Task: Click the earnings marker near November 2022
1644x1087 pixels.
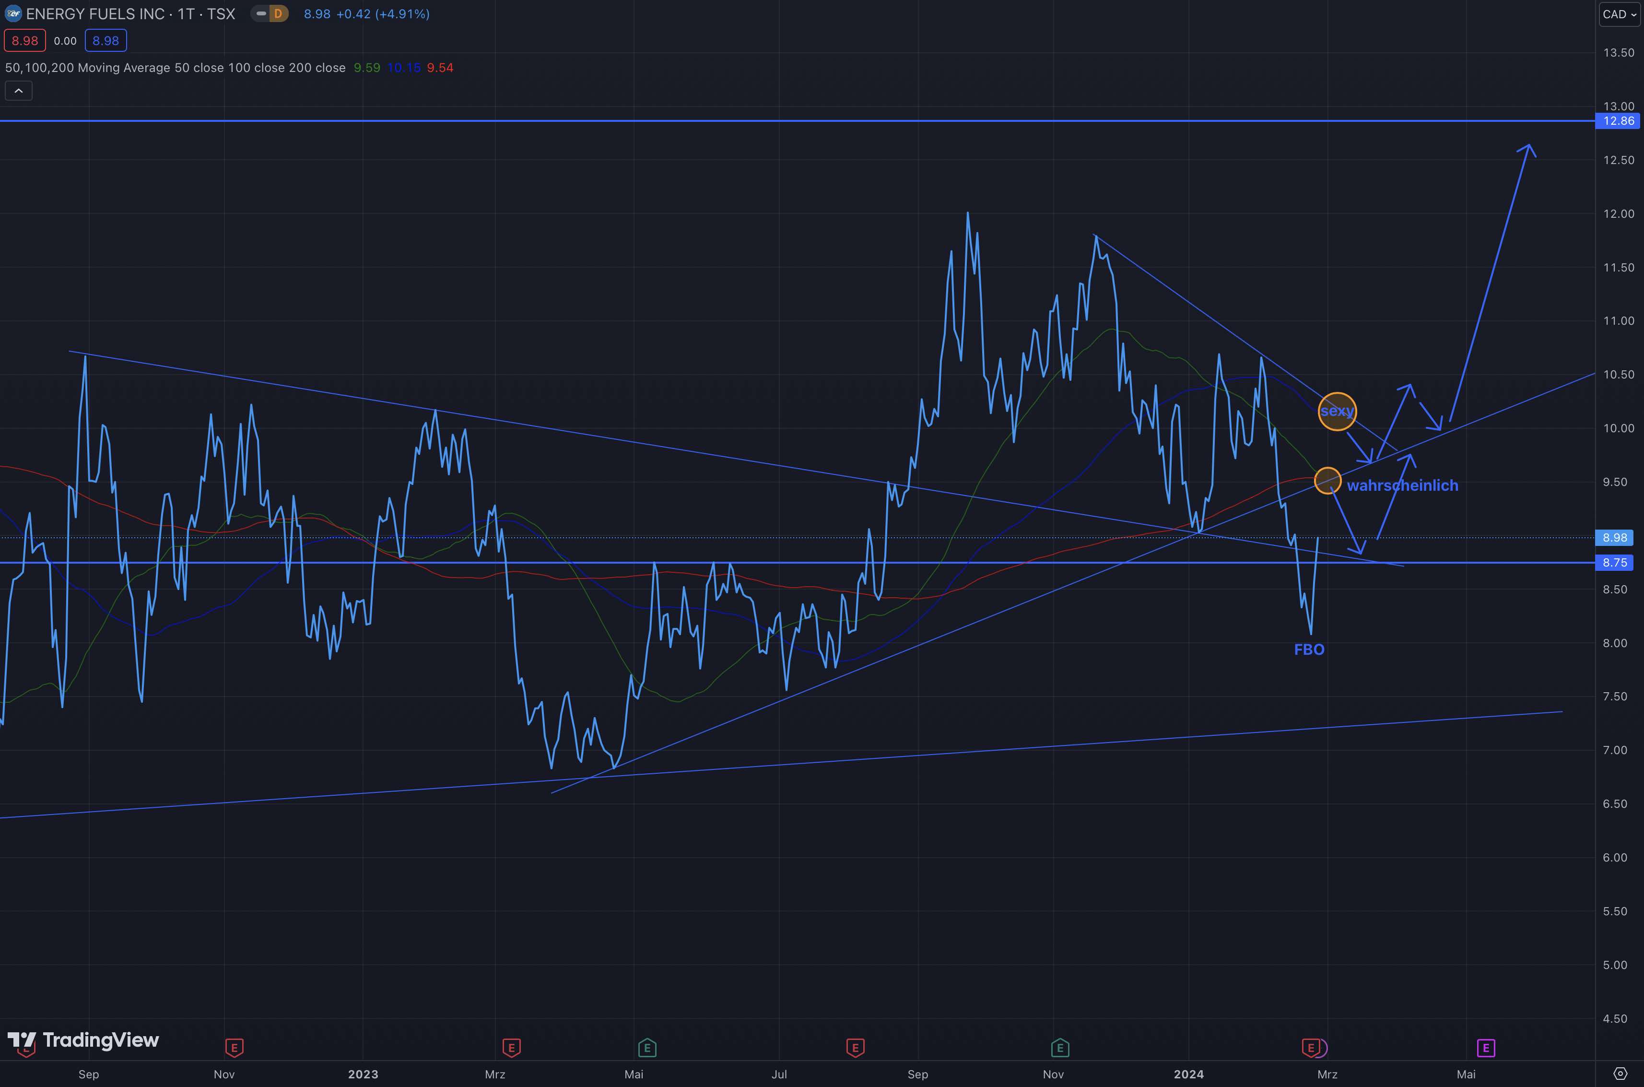Action: [x=234, y=1048]
